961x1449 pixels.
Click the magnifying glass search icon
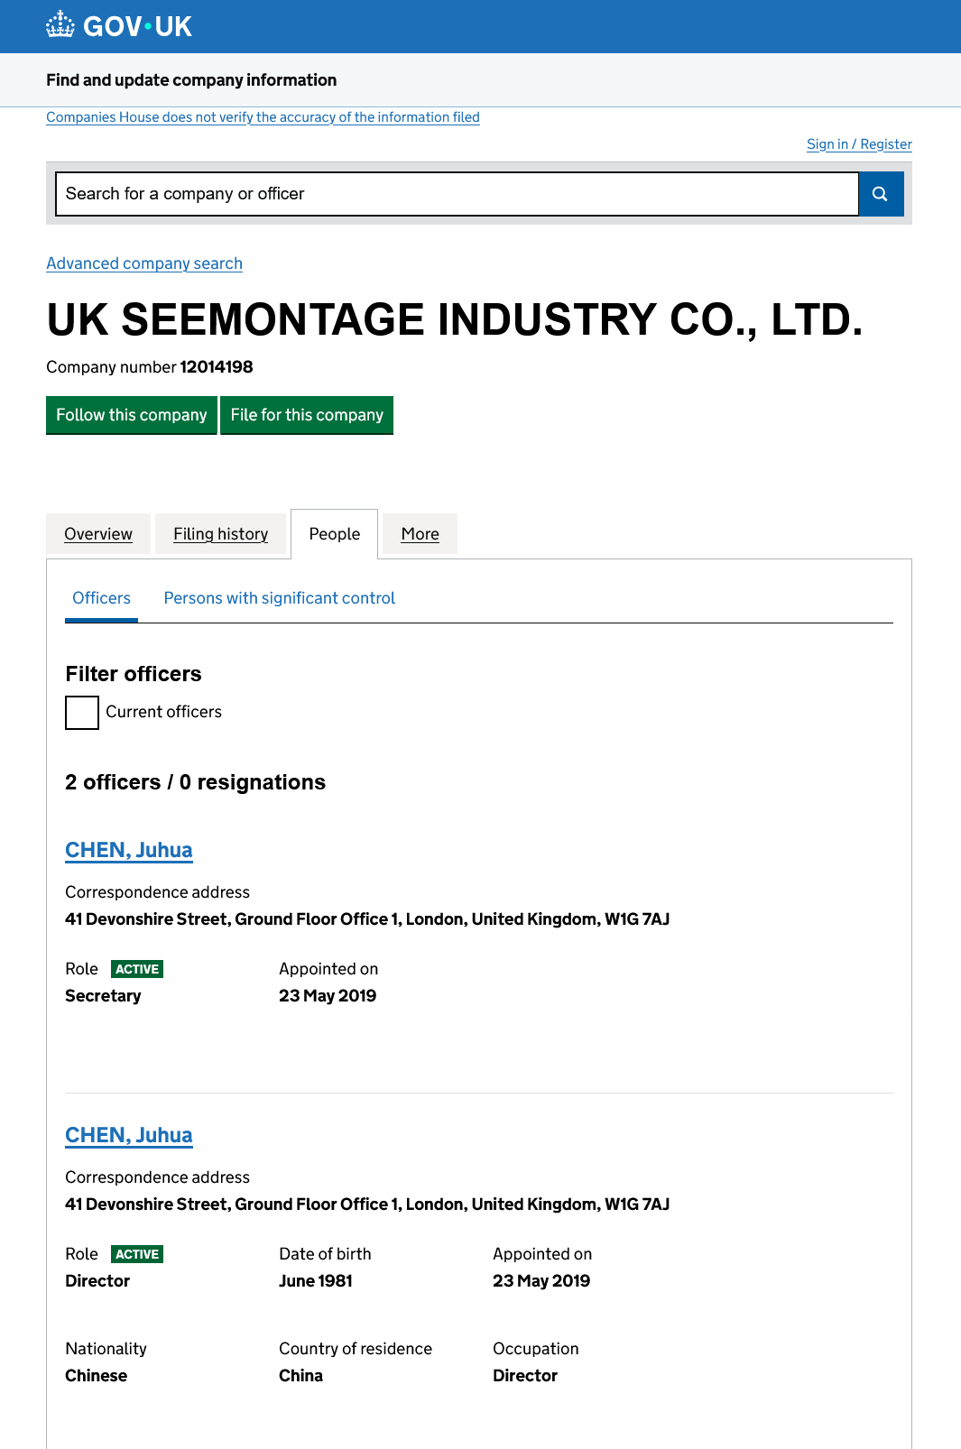[x=880, y=194]
